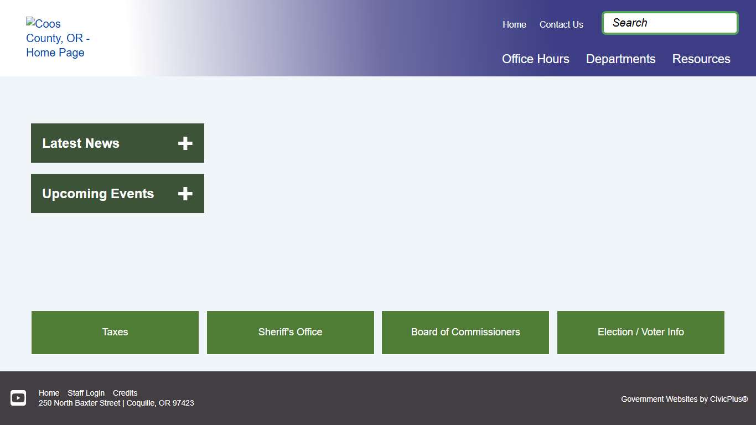Open the YouTube icon in the footer
The height and width of the screenshot is (425, 756).
[18, 398]
